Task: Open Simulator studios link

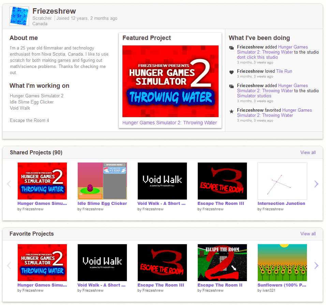Action: [x=254, y=96]
